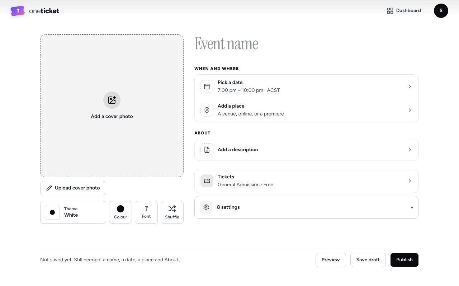Click the Upload cover photo button label
This screenshot has height=286, width=459.
[x=77, y=188]
